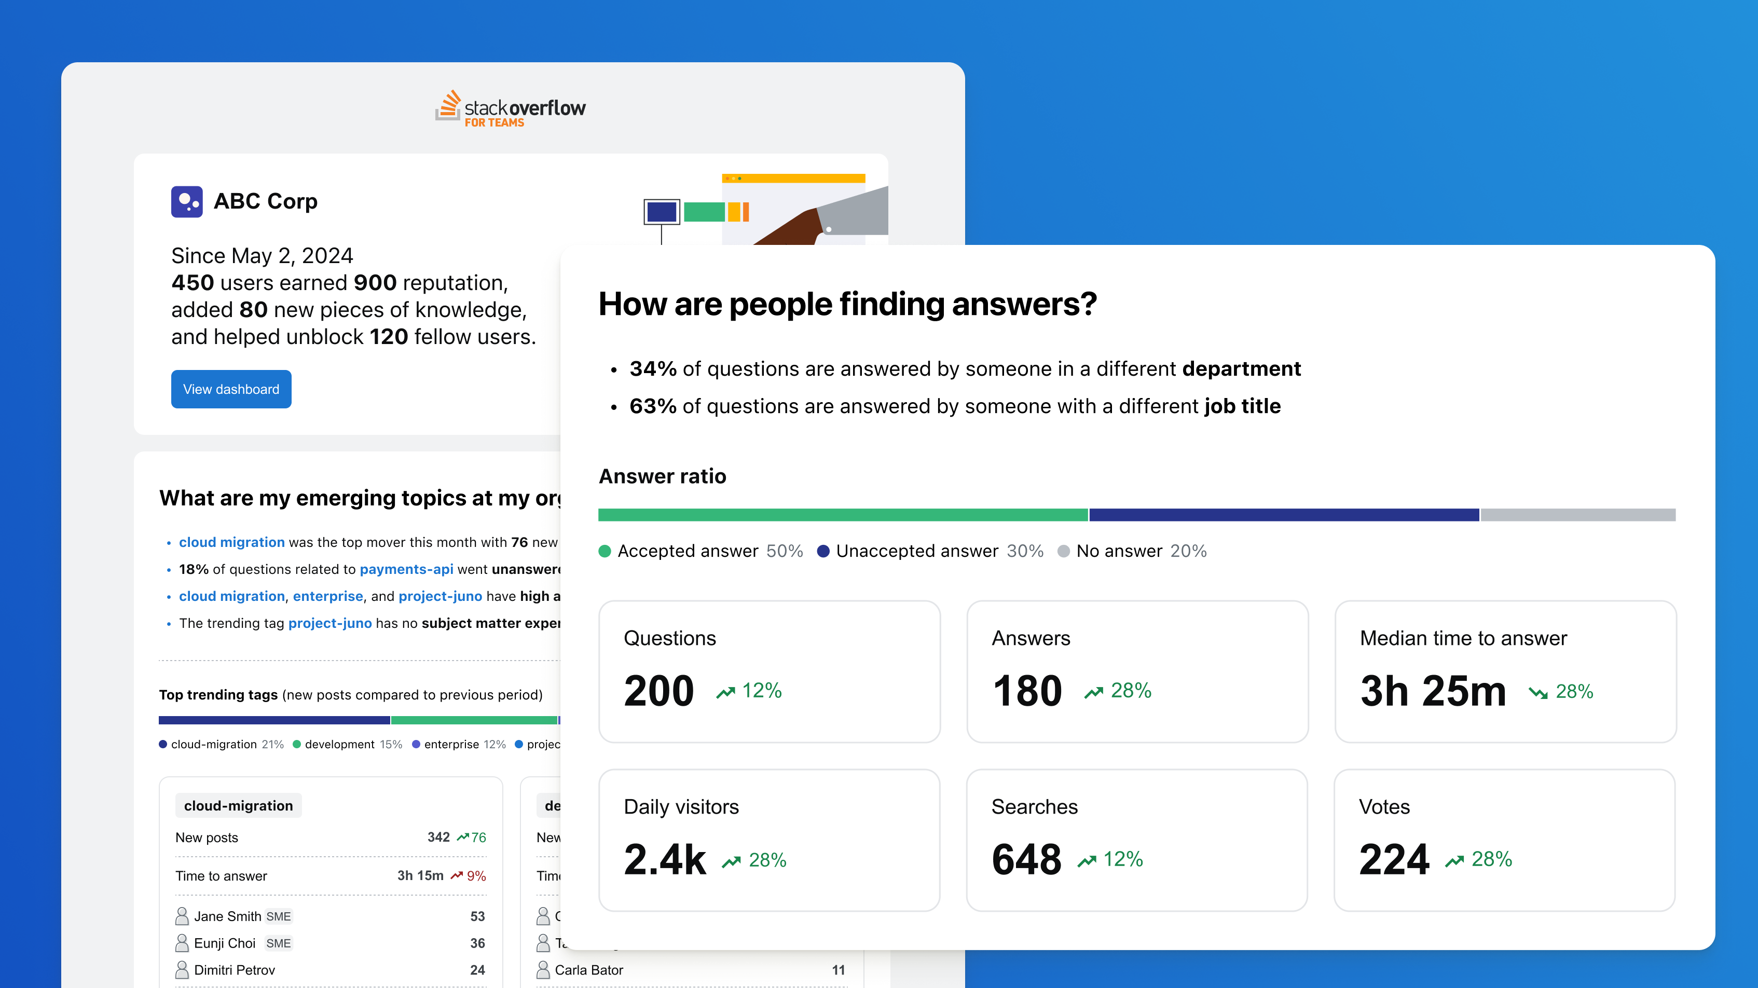Image resolution: width=1758 pixels, height=988 pixels.
Task: Select the Answers 180 stat card
Action: coord(1137,671)
